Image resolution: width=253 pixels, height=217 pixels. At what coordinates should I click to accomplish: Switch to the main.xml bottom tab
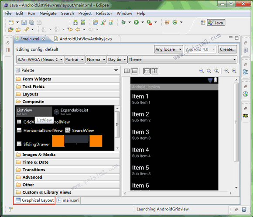pos(68,200)
